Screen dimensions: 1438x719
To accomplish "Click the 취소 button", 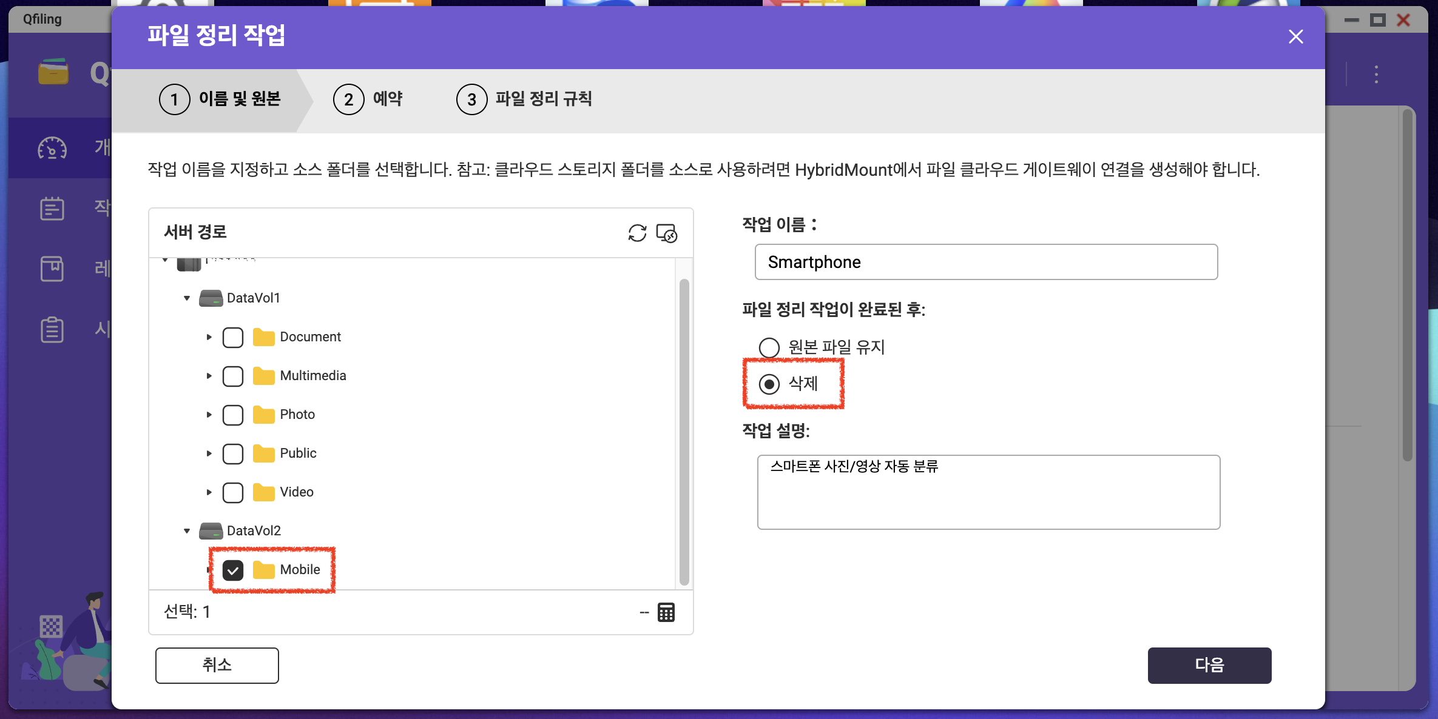I will coord(217,666).
